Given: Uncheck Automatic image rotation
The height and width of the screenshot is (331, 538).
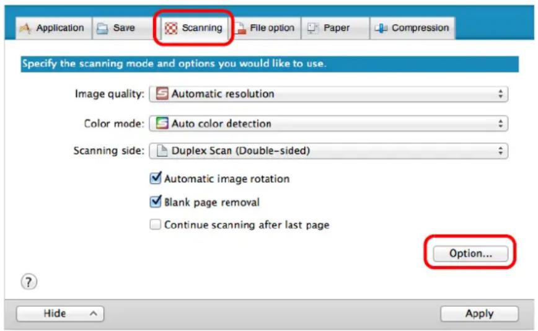Looking at the screenshot, I should [156, 179].
